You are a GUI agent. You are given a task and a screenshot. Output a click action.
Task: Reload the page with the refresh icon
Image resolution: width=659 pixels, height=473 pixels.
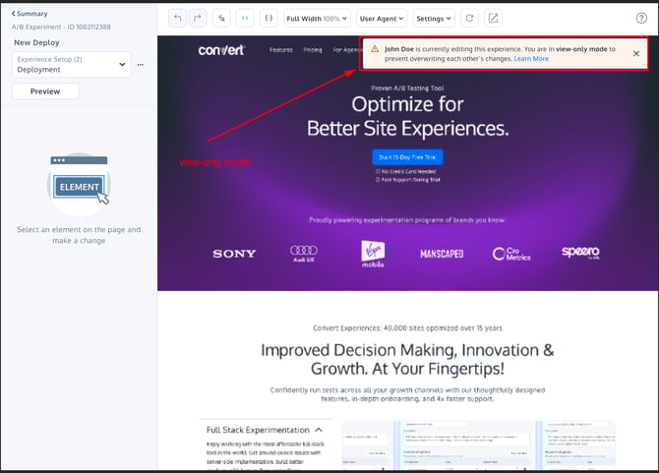coord(469,18)
